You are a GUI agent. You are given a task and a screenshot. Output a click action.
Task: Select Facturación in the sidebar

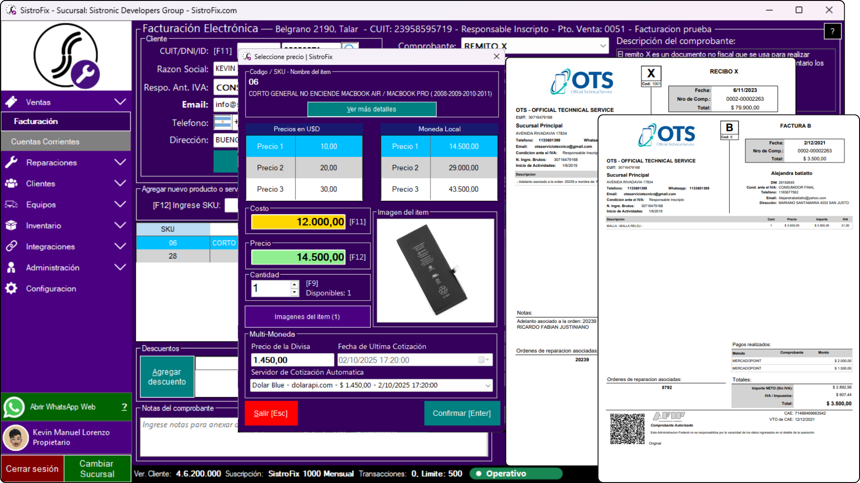pos(66,121)
